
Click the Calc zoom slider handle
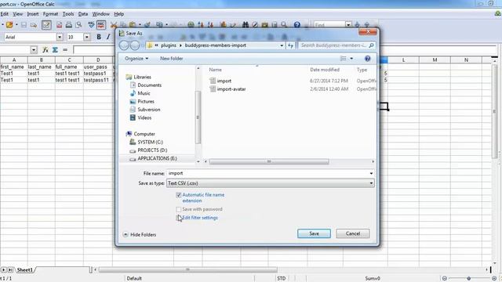469,279
